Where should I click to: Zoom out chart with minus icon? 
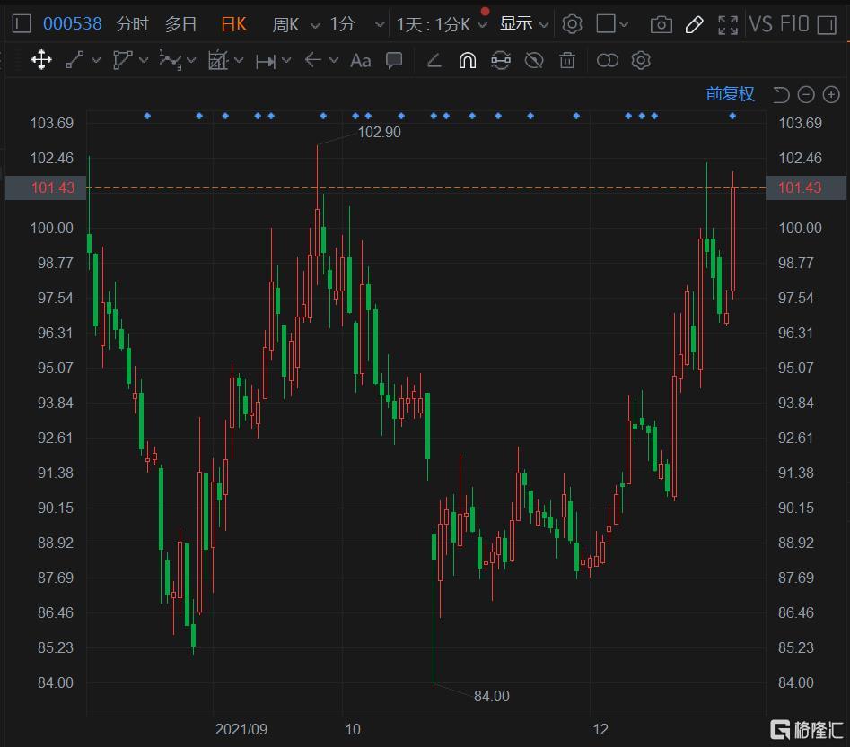806,95
